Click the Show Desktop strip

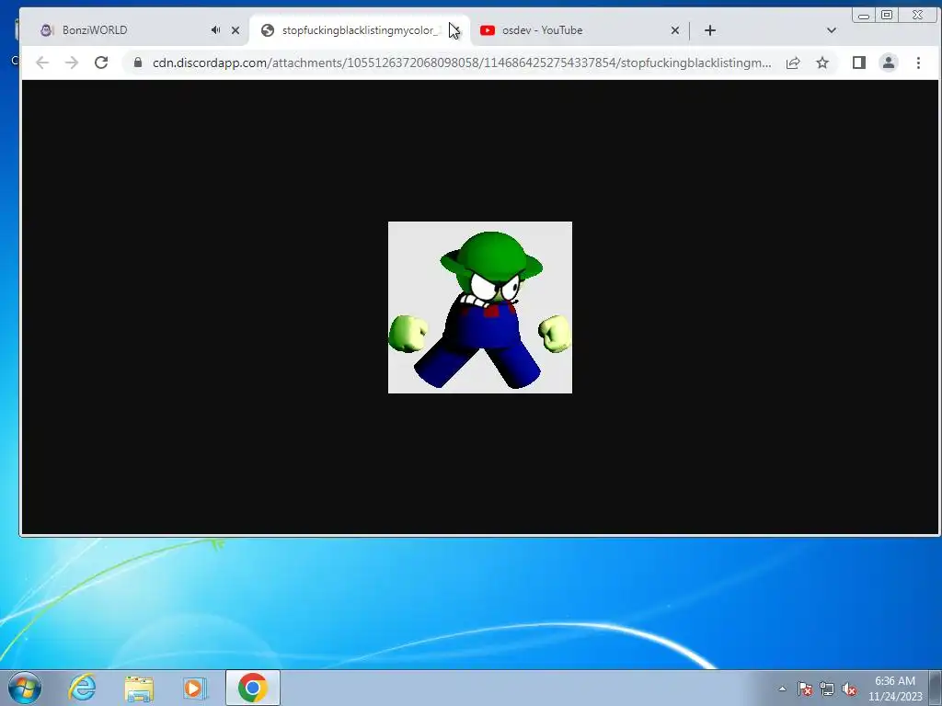click(x=936, y=688)
